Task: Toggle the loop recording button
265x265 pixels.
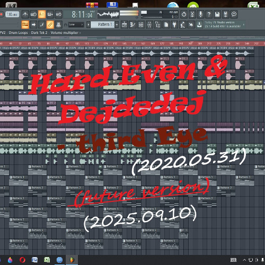Action: pyautogui.click(x=58, y=14)
